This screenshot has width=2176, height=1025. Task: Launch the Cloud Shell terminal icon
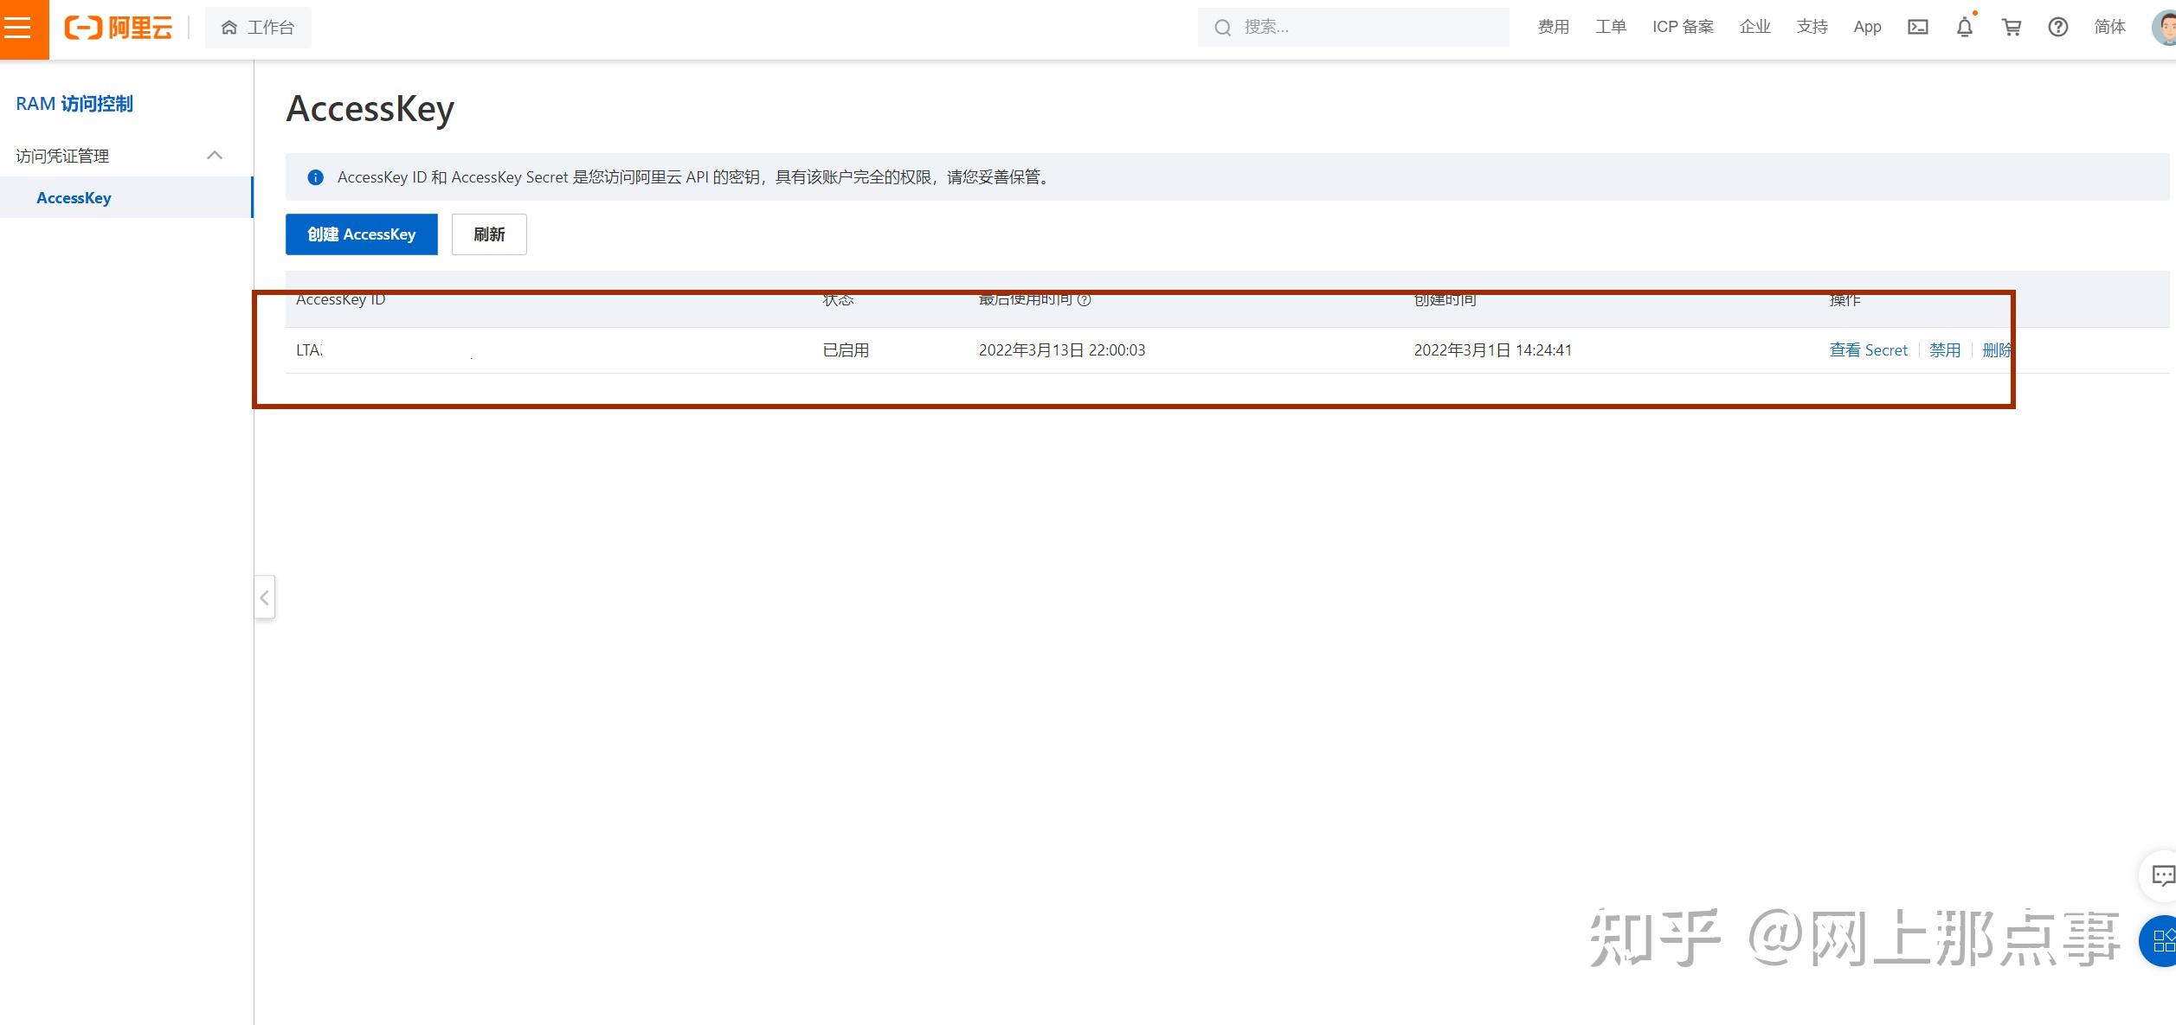point(1918,28)
